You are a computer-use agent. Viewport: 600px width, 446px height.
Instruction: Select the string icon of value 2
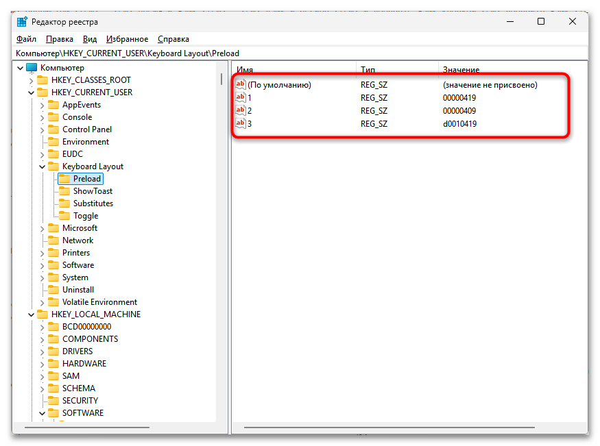240,110
